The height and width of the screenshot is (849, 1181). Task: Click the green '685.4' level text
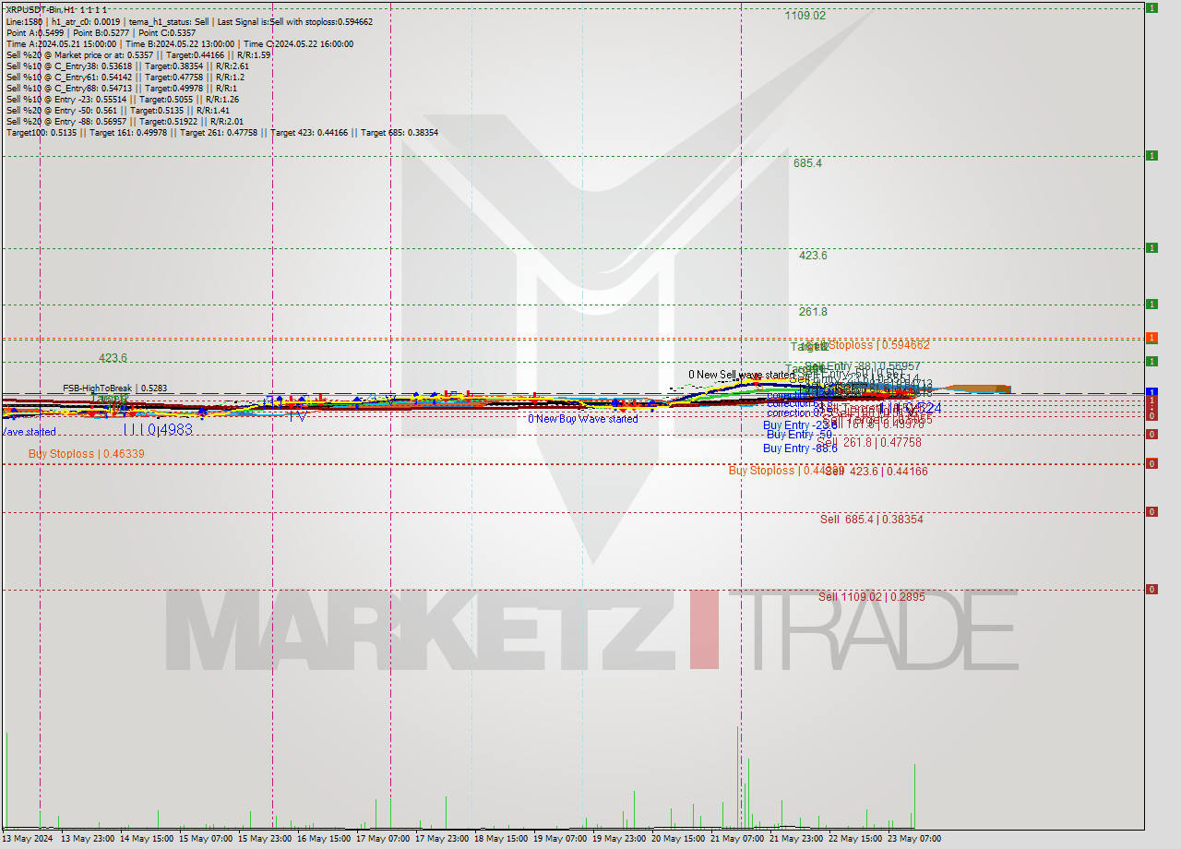pos(807,163)
